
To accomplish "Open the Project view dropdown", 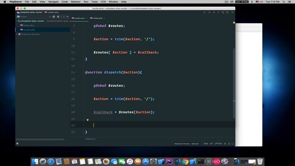I will pyautogui.click(x=50, y=17).
